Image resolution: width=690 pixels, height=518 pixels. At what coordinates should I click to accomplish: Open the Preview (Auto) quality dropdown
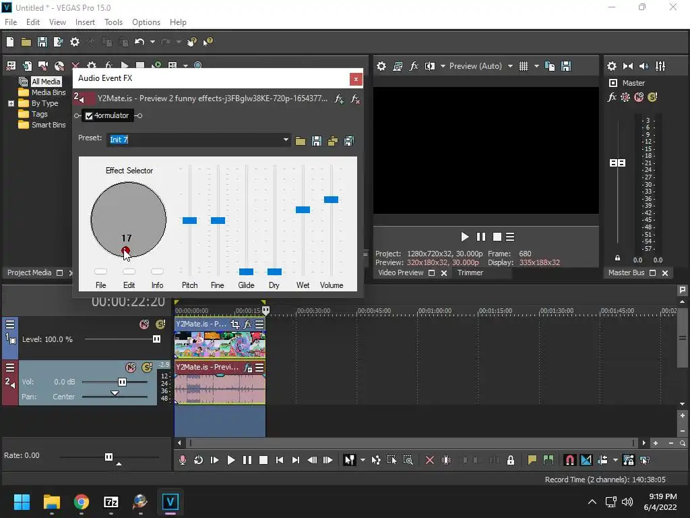510,66
